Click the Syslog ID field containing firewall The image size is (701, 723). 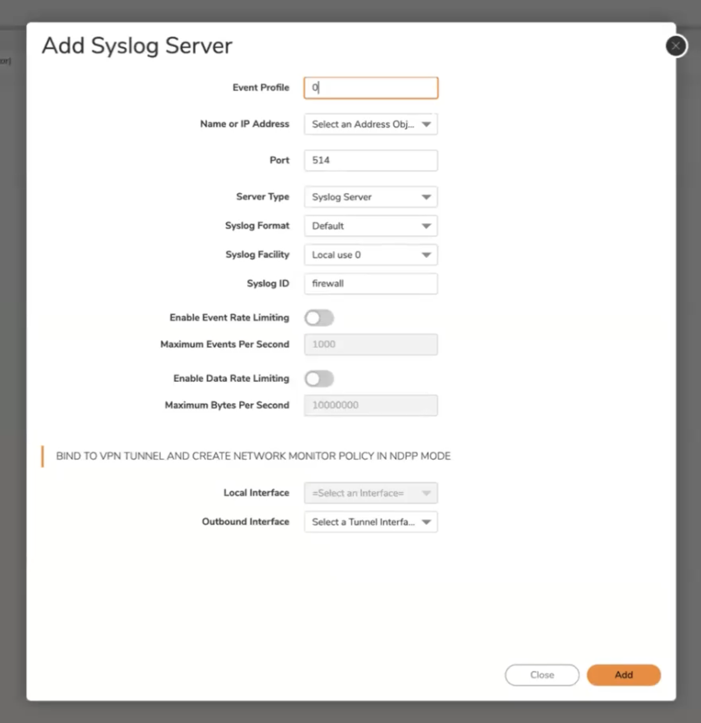click(x=370, y=284)
